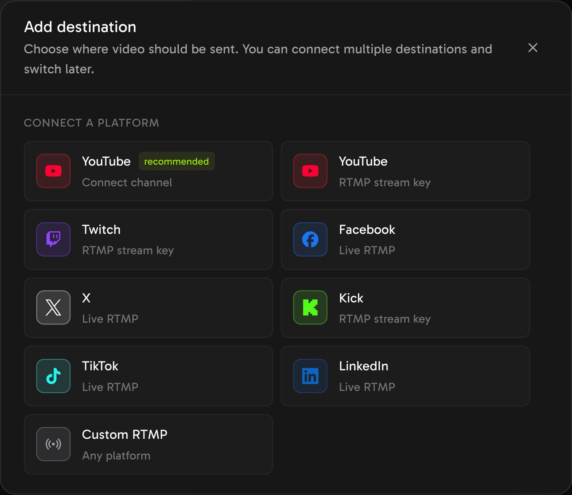The height and width of the screenshot is (495, 572).
Task: Click 'RTMP stream key' under Twitch
Action: pos(128,251)
